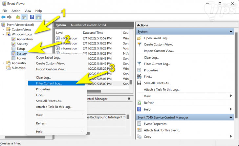Select the event row at 2/11/2022 5:16:23 PM
This screenshot has height=146, width=239.
92,44
